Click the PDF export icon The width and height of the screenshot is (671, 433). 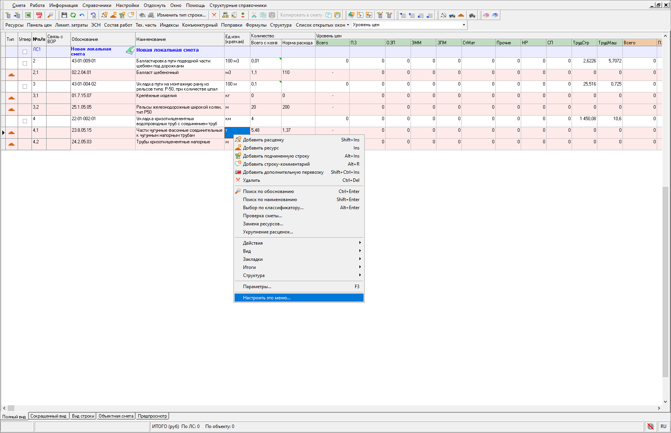point(39,15)
